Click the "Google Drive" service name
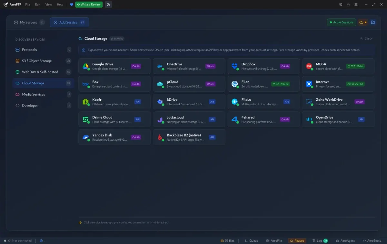This screenshot has height=244, width=387. tap(103, 64)
